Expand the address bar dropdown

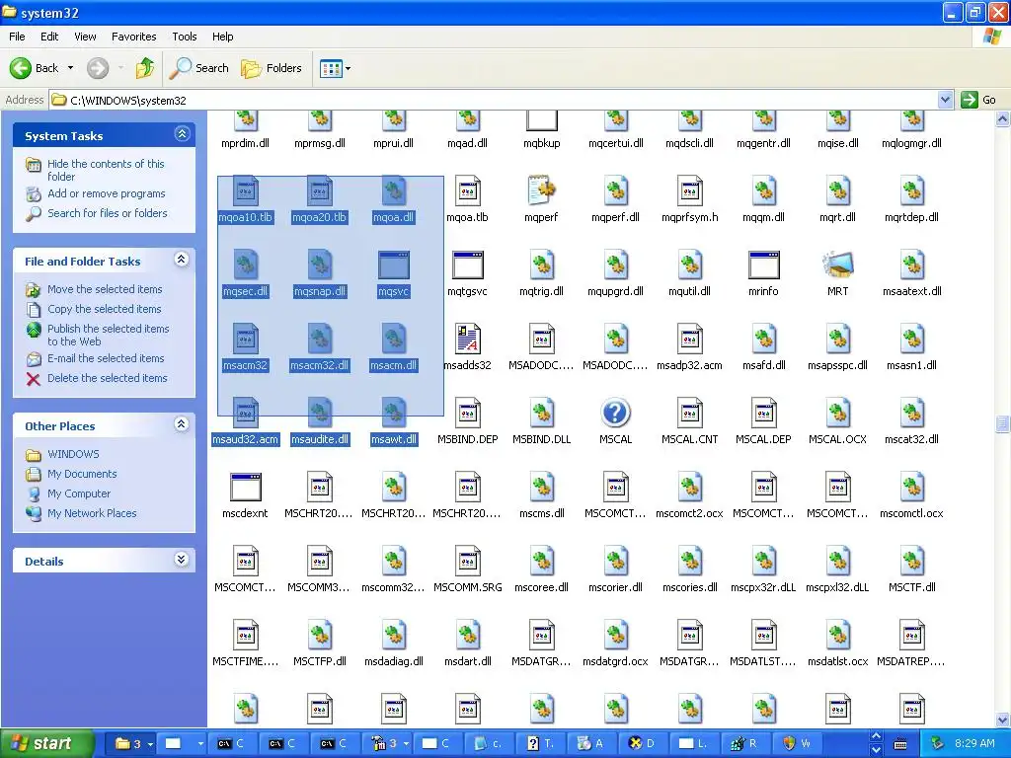tap(945, 100)
